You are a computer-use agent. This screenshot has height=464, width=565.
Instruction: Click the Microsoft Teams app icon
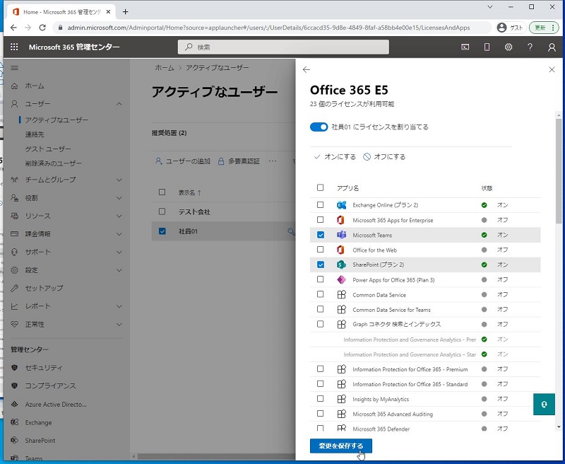coord(341,235)
